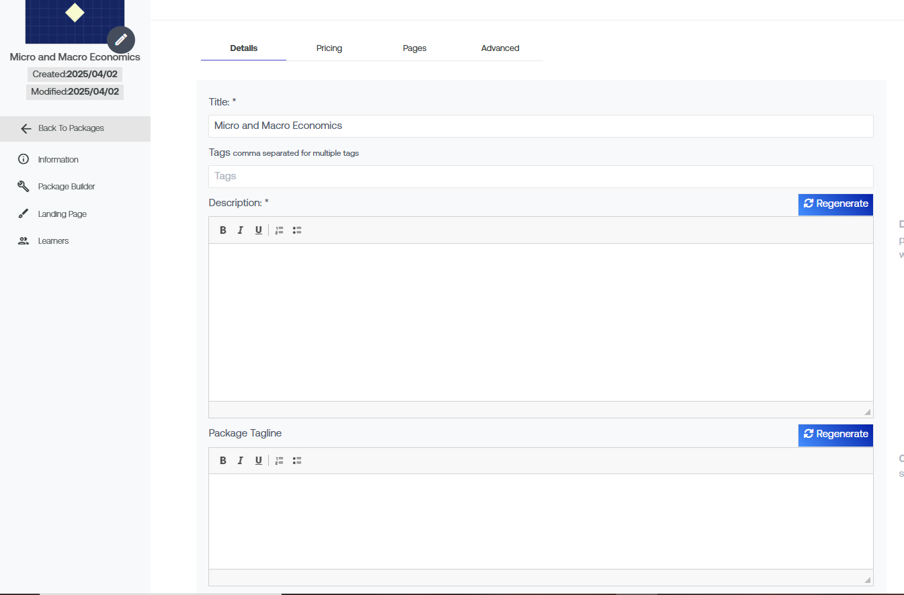Insert bulleted list in Package Tagline editor

coord(297,461)
